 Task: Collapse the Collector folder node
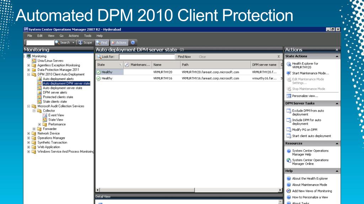(34, 111)
